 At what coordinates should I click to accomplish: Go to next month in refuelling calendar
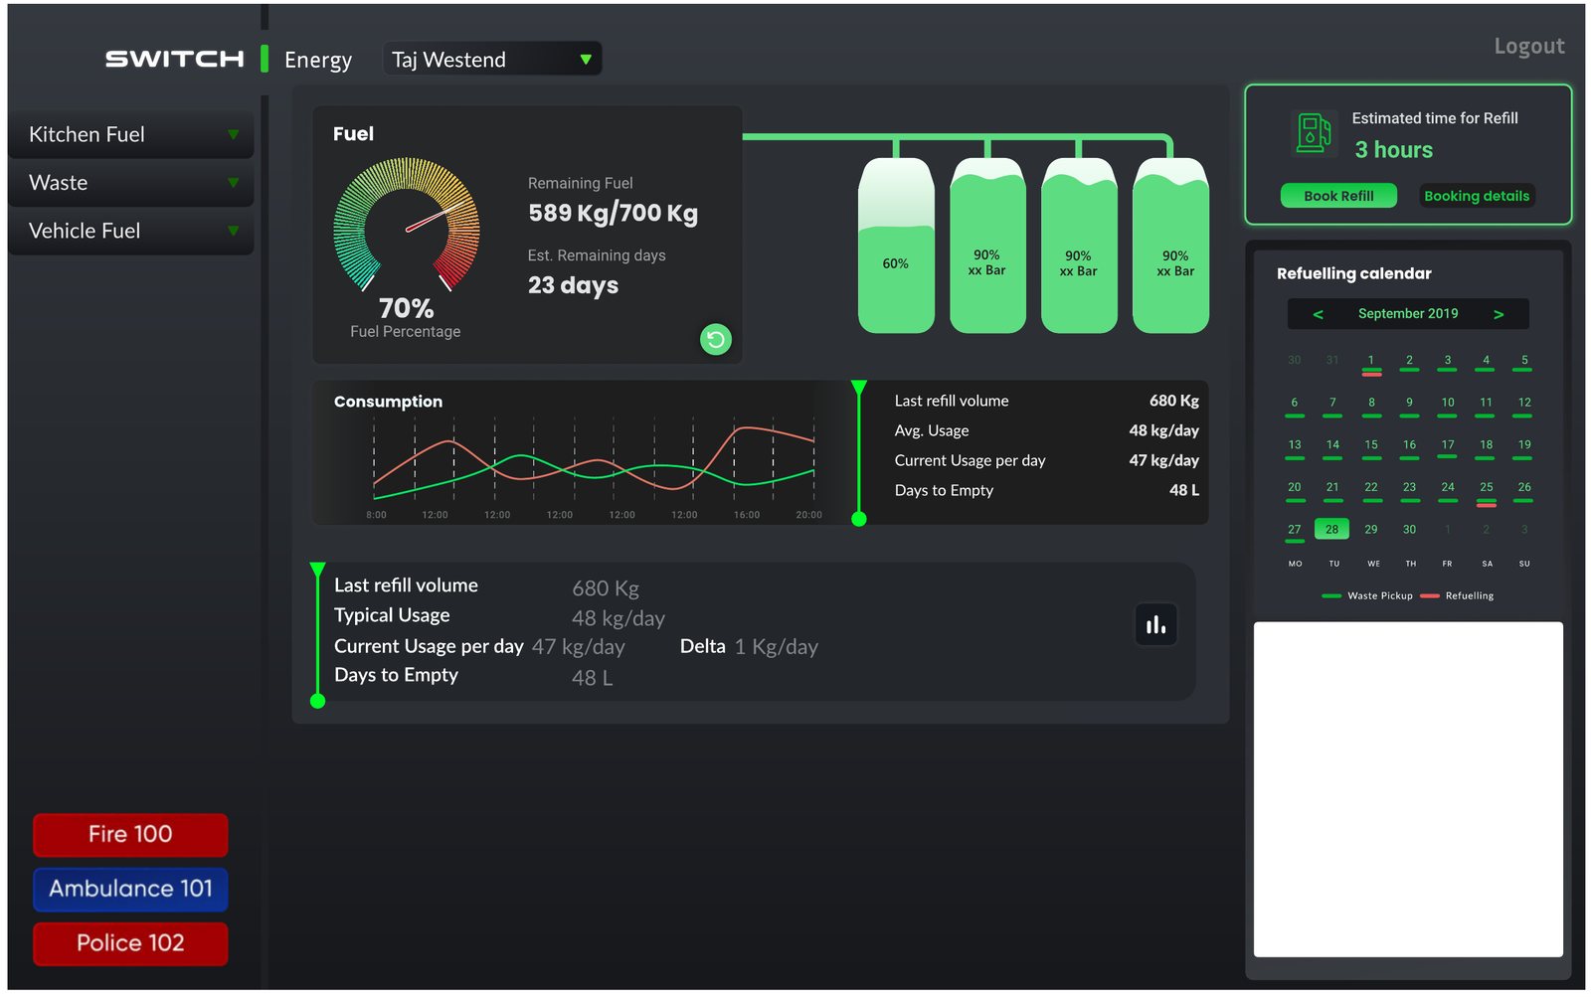click(1499, 314)
